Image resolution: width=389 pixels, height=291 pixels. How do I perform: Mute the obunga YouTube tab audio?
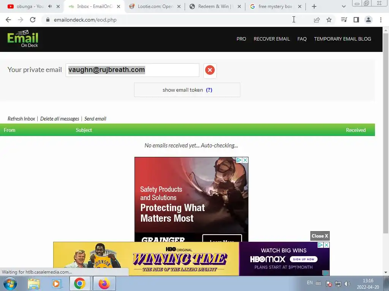click(x=50, y=6)
